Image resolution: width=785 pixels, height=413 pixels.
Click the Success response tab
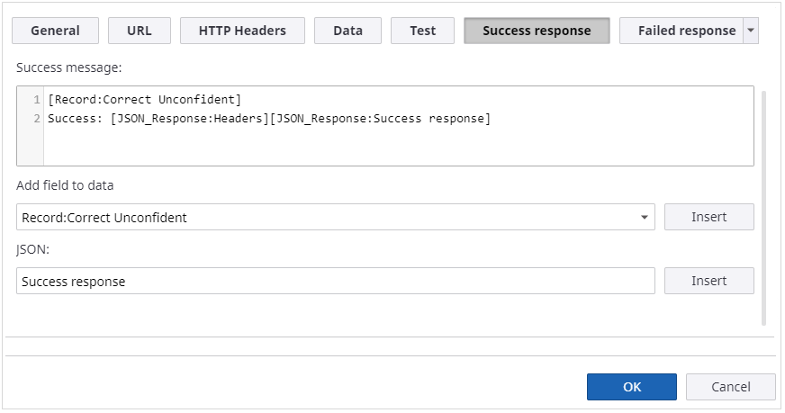(537, 31)
